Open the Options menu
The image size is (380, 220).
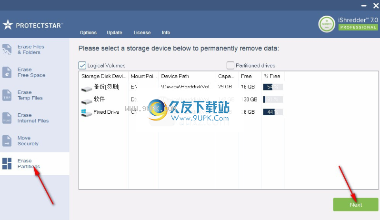[x=88, y=32]
